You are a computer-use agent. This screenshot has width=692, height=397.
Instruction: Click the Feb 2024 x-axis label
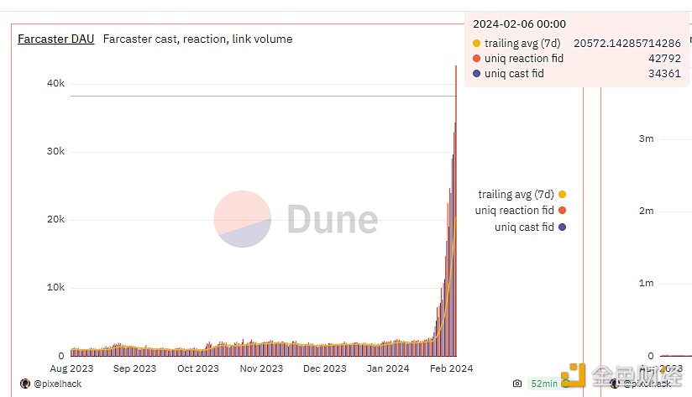click(452, 368)
